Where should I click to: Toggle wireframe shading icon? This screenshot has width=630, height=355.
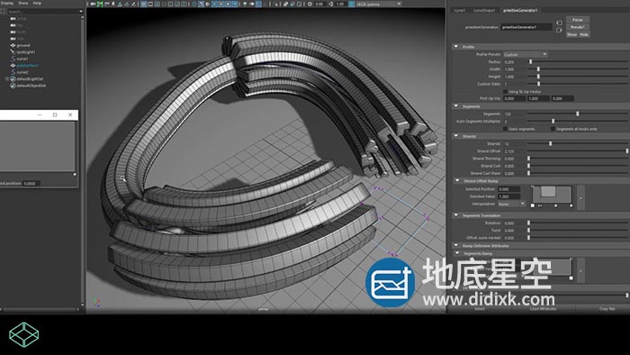[194, 4]
